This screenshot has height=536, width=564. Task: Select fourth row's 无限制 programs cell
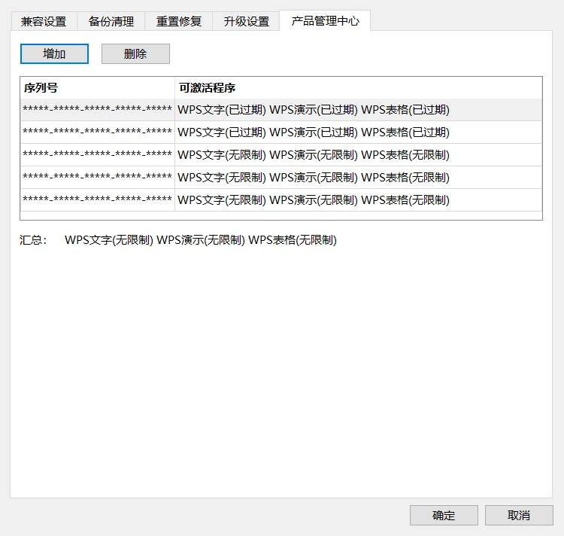coord(358,177)
